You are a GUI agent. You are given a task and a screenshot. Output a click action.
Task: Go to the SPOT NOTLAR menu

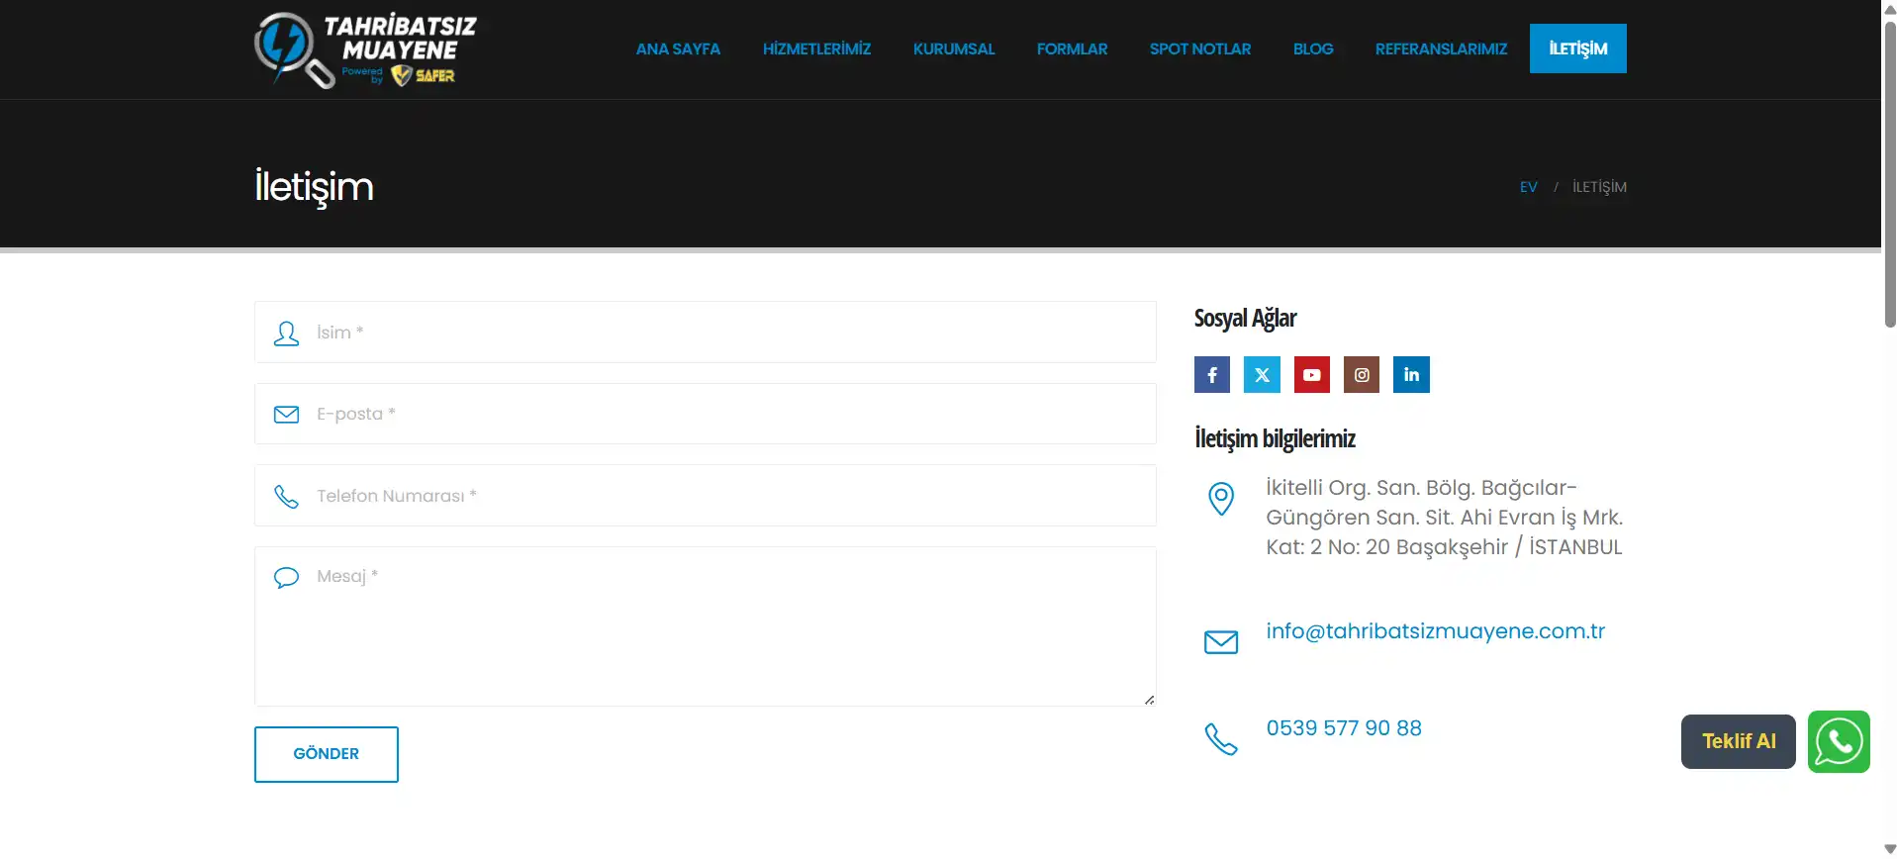(x=1200, y=48)
